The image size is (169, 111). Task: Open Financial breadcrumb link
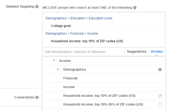pos(77,34)
